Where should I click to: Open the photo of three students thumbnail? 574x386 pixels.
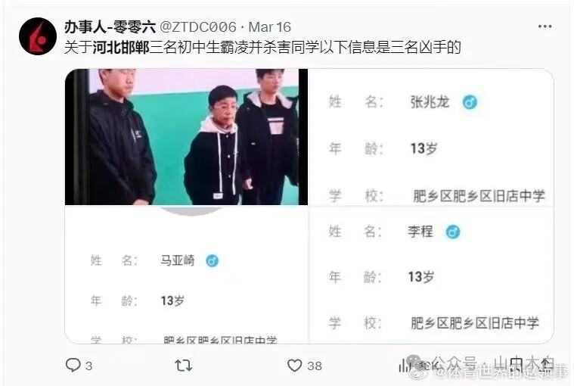[186, 136]
